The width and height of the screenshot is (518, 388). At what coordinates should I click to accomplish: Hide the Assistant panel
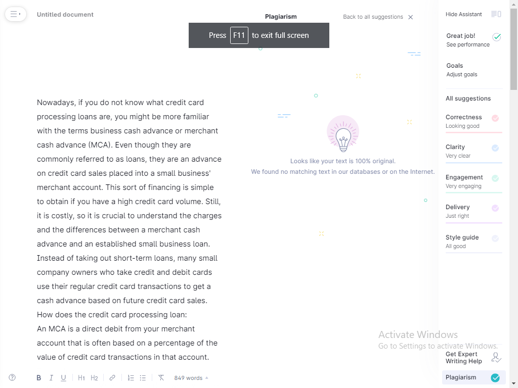click(473, 14)
